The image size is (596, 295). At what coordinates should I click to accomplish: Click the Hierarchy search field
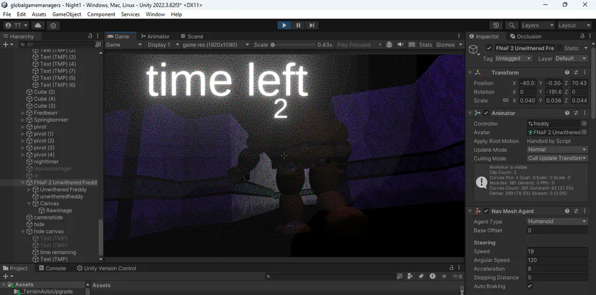click(56, 44)
